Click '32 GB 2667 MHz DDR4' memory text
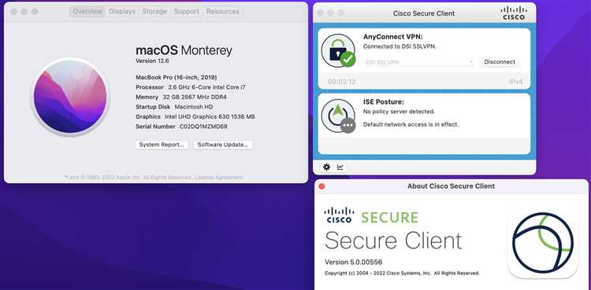 (195, 97)
